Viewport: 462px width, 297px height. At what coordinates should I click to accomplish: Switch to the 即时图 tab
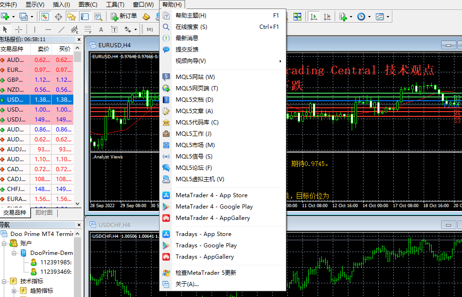point(44,213)
